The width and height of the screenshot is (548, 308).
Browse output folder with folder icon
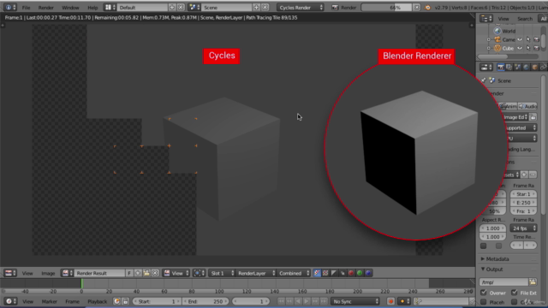[x=533, y=281]
